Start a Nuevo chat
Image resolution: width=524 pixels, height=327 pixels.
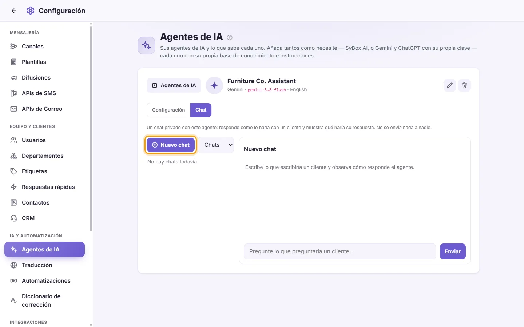171,145
